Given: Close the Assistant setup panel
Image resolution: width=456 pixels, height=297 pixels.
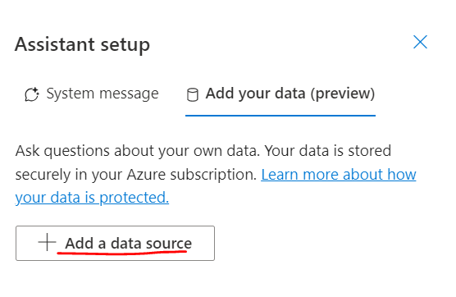Looking at the screenshot, I should 420,42.
